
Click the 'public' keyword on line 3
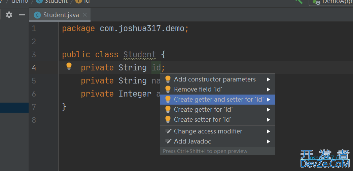coord(76,55)
